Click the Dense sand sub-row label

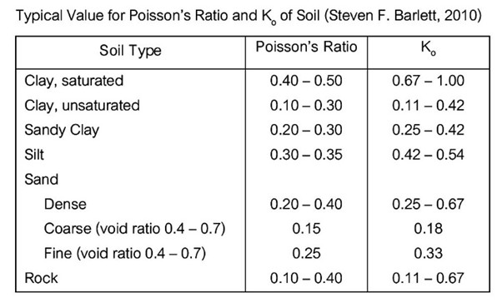65,204
